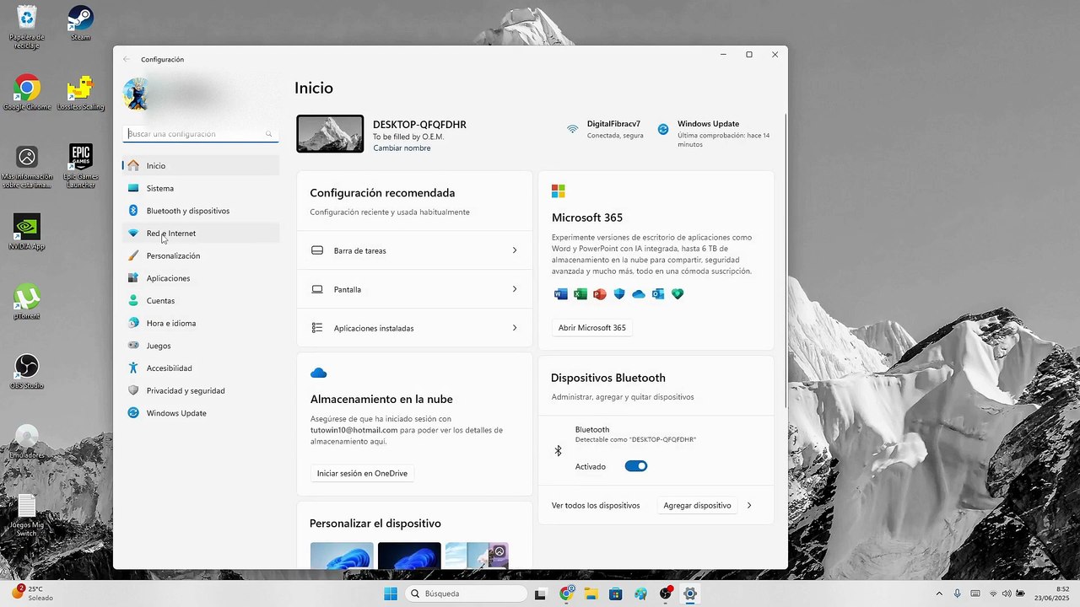This screenshot has height=607, width=1080.
Task: Open the Windows Start button
Action: (391, 594)
